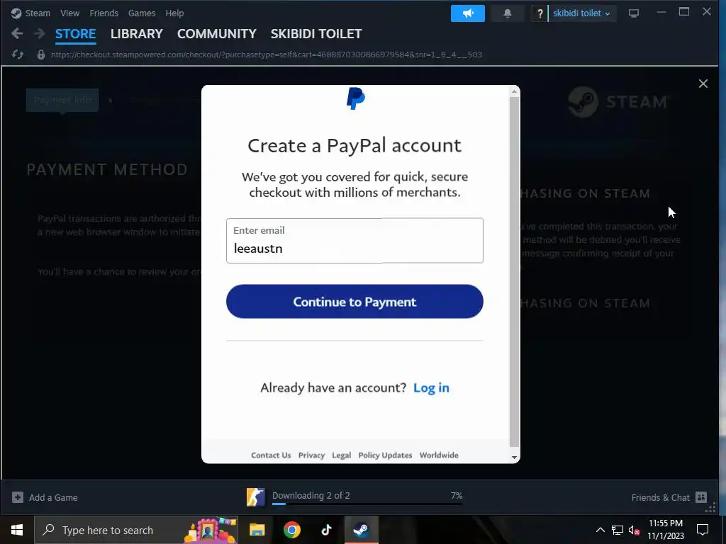Click the Enter email input field
This screenshot has height=544, width=726.
pyautogui.click(x=354, y=241)
